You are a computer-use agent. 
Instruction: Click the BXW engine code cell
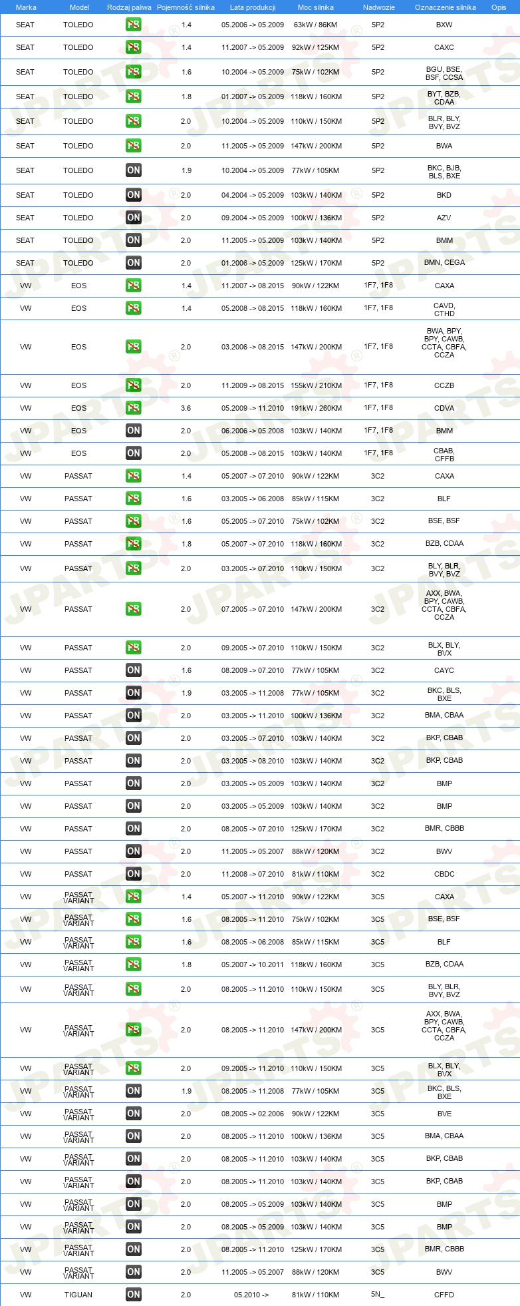click(444, 25)
